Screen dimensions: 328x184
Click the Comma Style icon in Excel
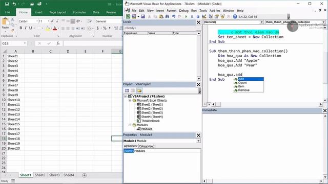click(110, 28)
